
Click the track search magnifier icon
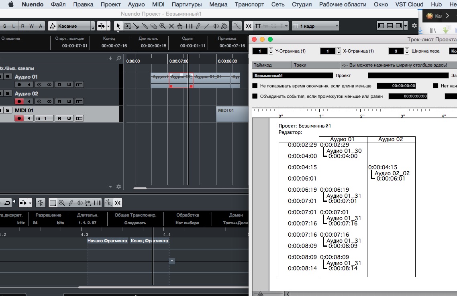pos(118,58)
